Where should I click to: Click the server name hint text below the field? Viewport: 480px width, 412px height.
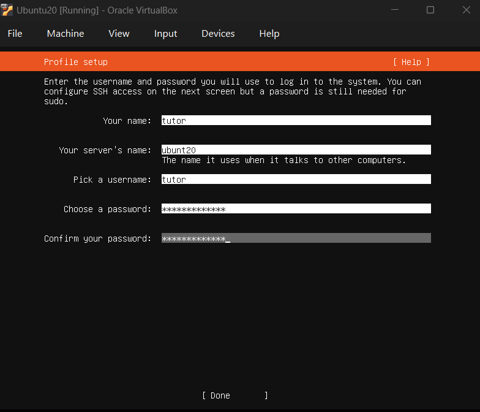pyautogui.click(x=284, y=160)
